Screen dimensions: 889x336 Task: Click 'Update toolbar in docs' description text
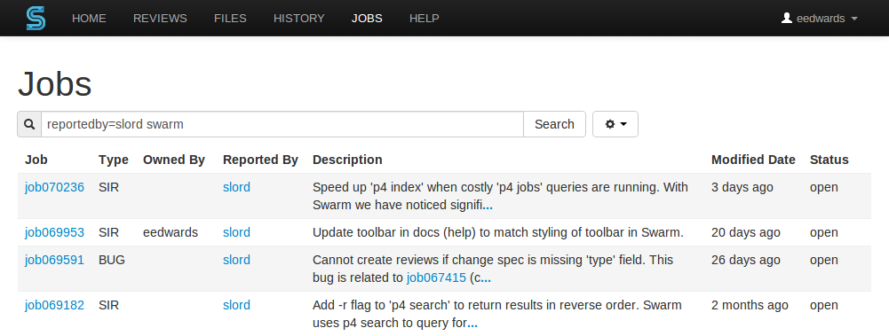pos(498,232)
